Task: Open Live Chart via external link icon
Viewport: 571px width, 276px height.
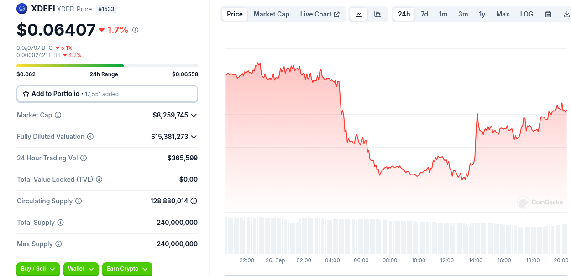Action: [335, 14]
